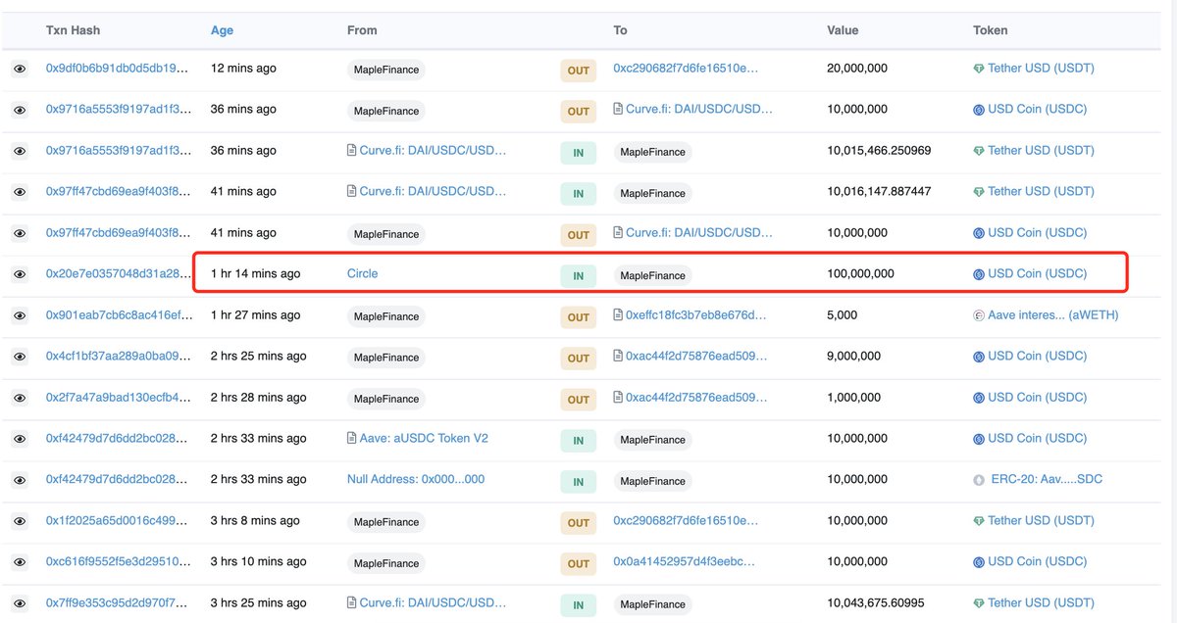This screenshot has height=623, width=1177.
Task: Click the eye icon for transaction 0x2f7a47a9bad130ecfb4
Action: [x=20, y=399]
